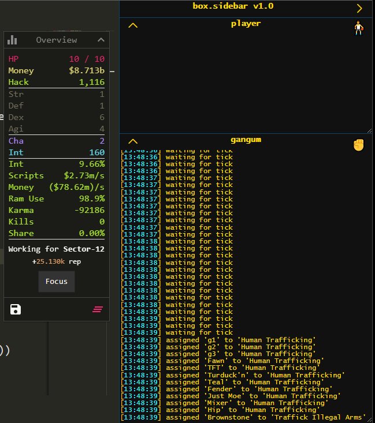Click the Working for Sector-12 text

57,249
